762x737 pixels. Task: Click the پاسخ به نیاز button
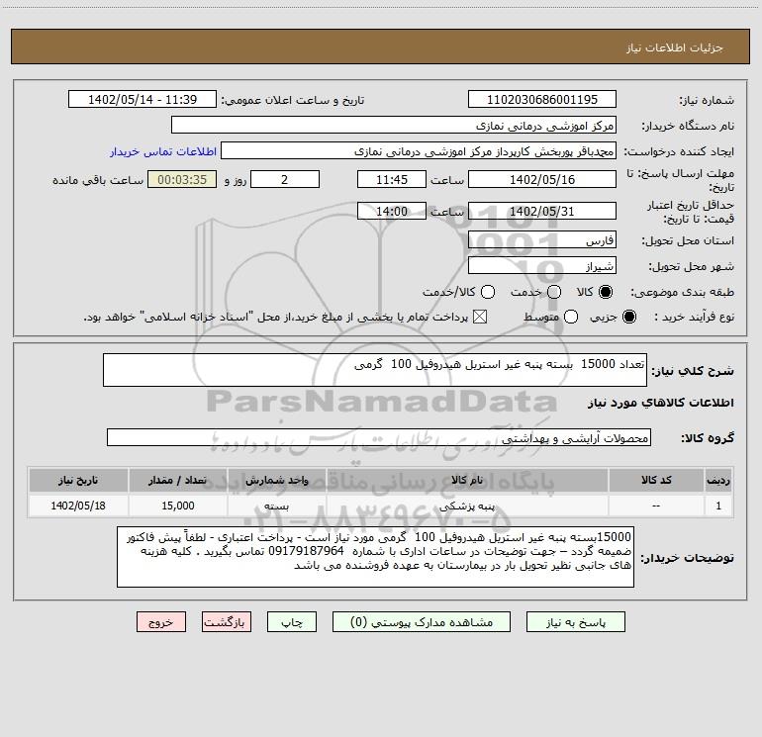pos(575,622)
